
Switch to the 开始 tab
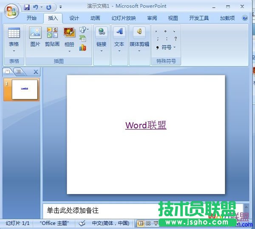coord(31,18)
